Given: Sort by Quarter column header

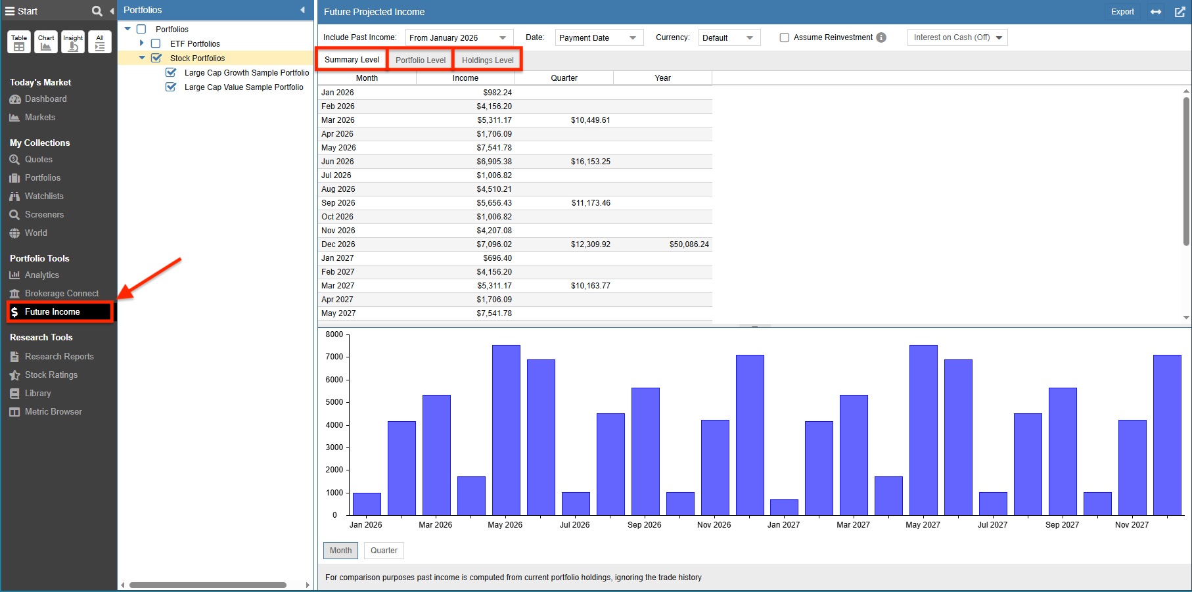Looking at the screenshot, I should click(x=564, y=78).
